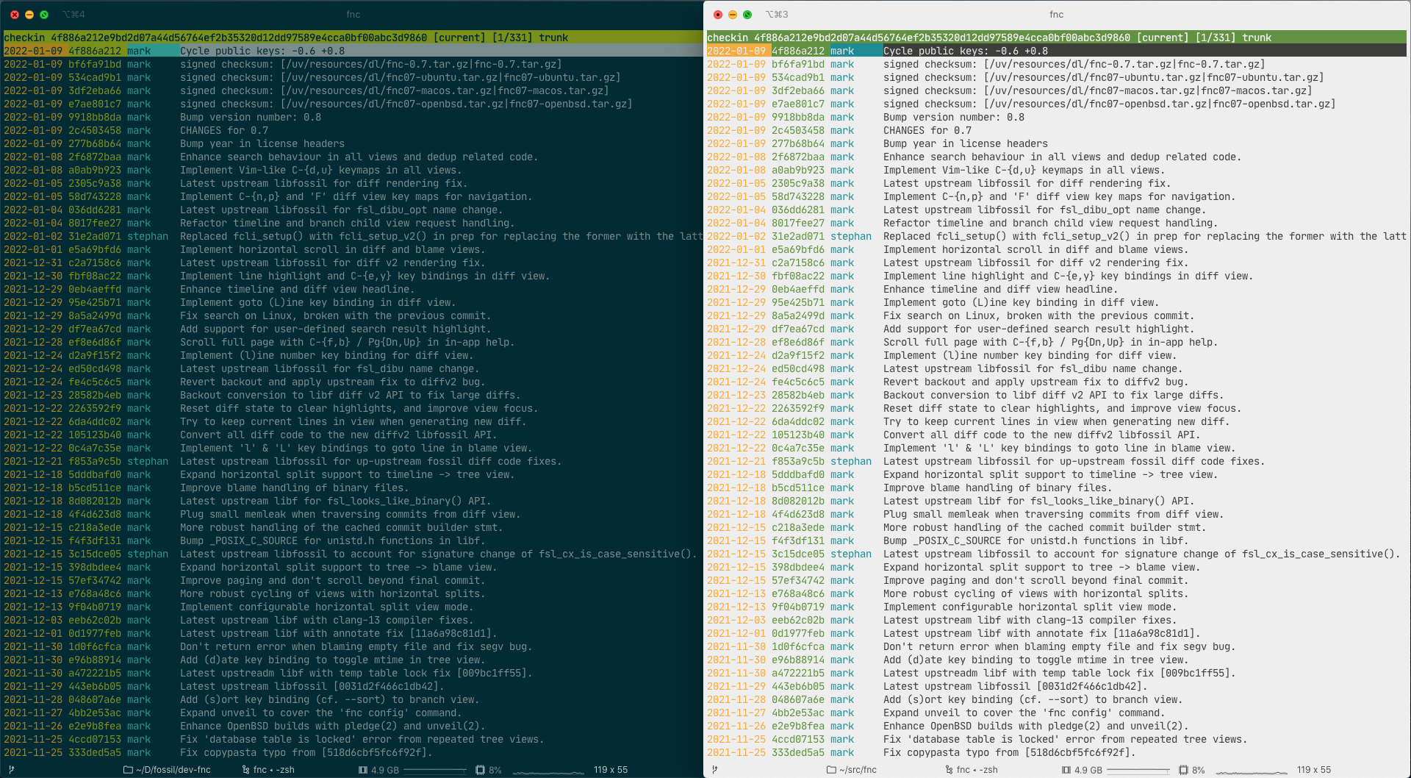Click the memory icon next to 4.9 GB in right window
Image resolution: width=1411 pixels, height=778 pixels.
click(x=1066, y=770)
